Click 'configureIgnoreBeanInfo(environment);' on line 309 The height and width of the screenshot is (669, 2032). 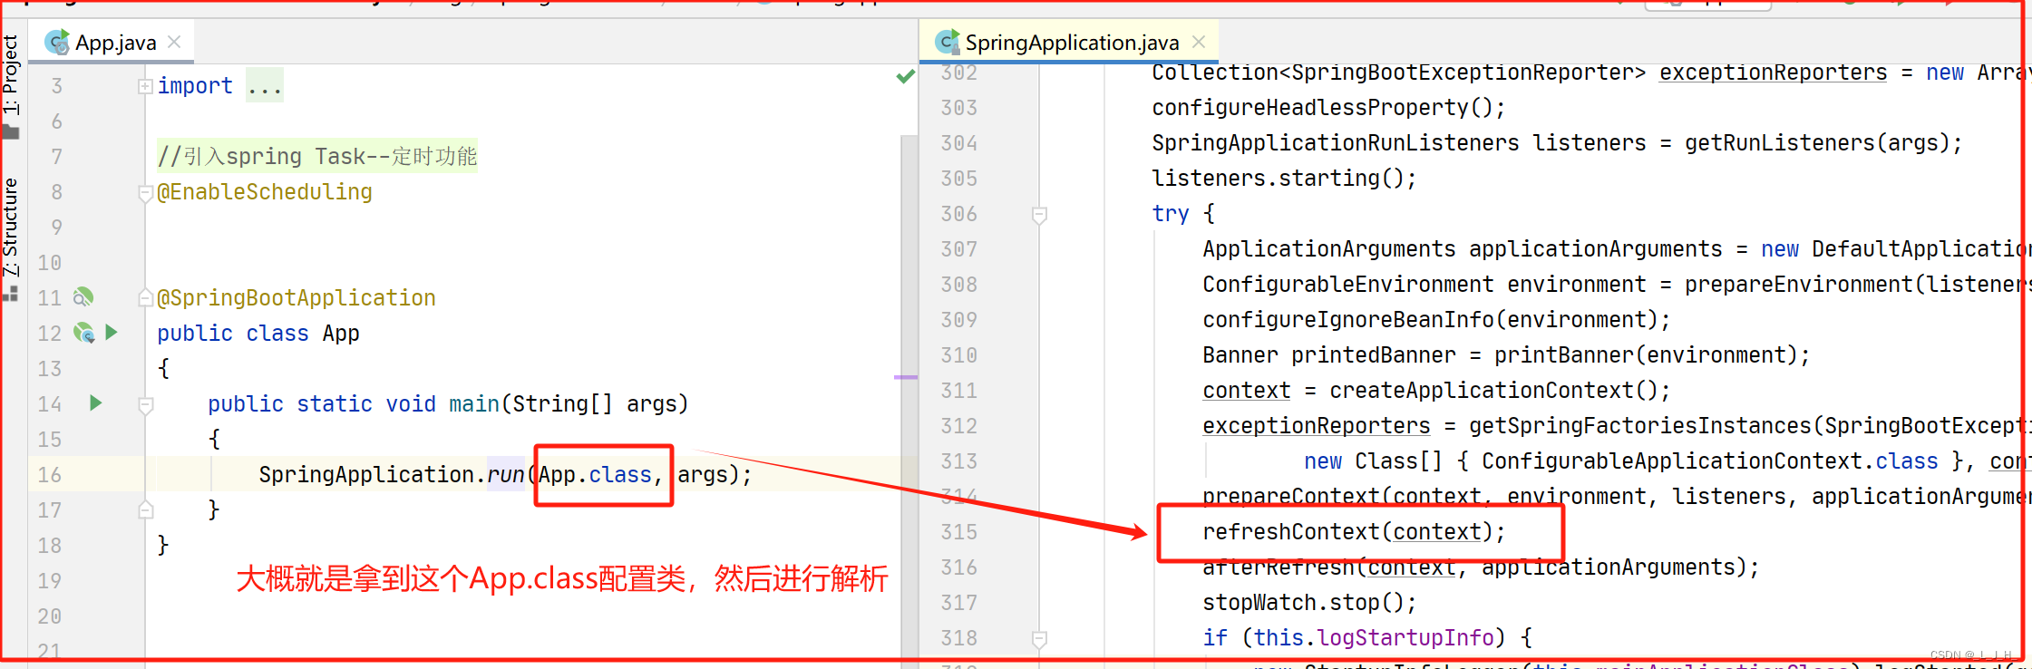click(1437, 320)
